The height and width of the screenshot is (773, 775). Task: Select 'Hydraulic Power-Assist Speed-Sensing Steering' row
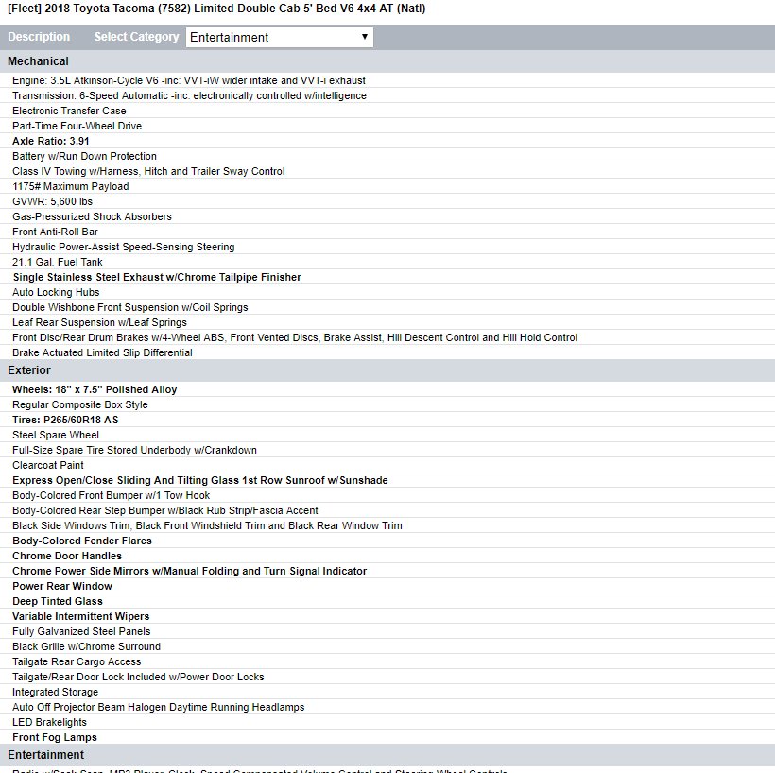click(387, 248)
